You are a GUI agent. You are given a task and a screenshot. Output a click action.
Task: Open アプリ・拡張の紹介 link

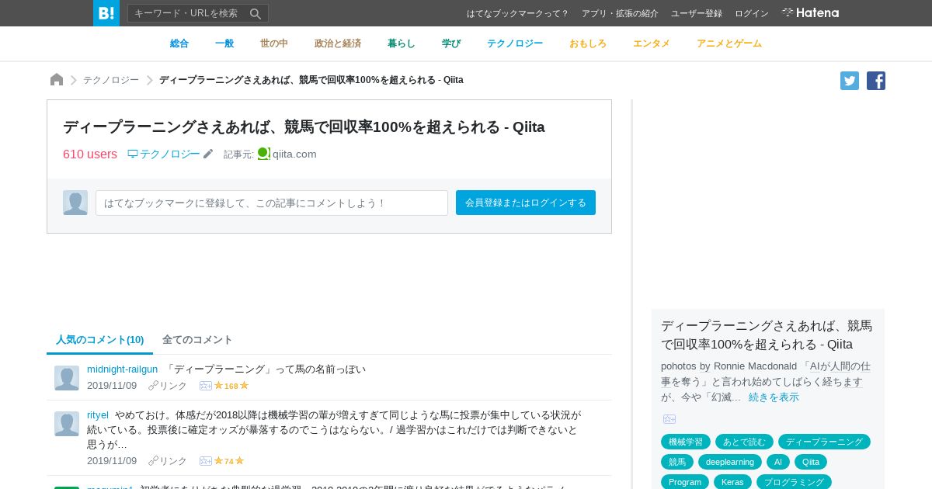point(620,13)
